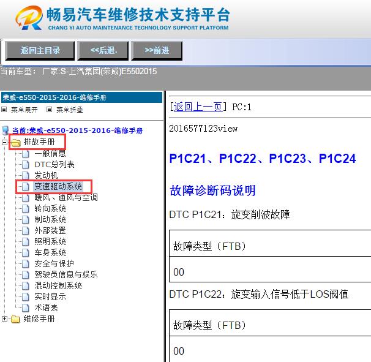Screen dimensions: 371x362
Task: Click the page icon next to 车身系统
Action: tap(25, 252)
